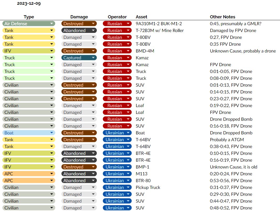Select the M113 asset cell
This screenshot has width=280, height=211.
(x=141, y=174)
